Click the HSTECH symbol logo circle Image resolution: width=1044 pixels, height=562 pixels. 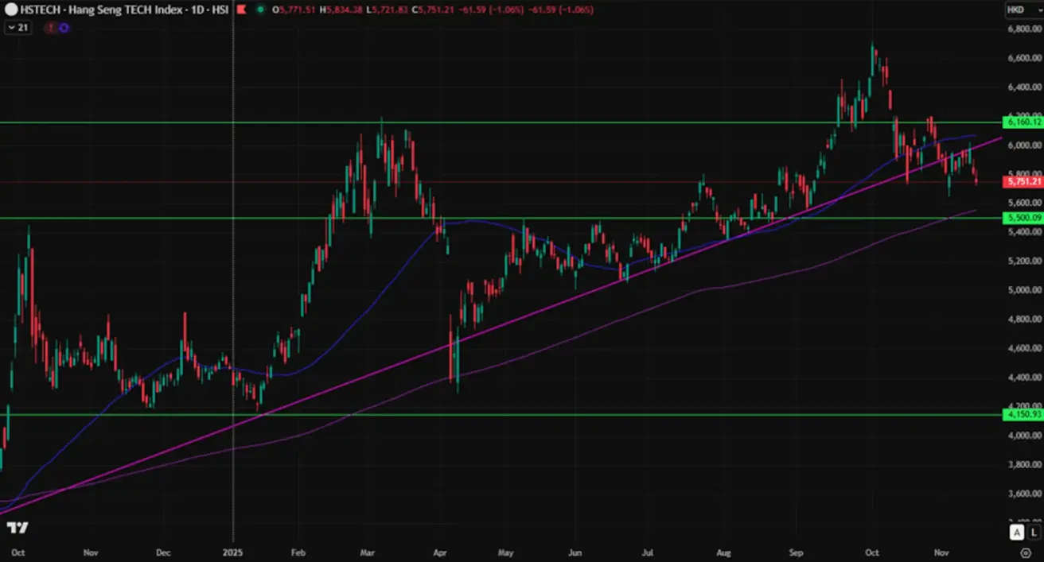tap(11, 10)
